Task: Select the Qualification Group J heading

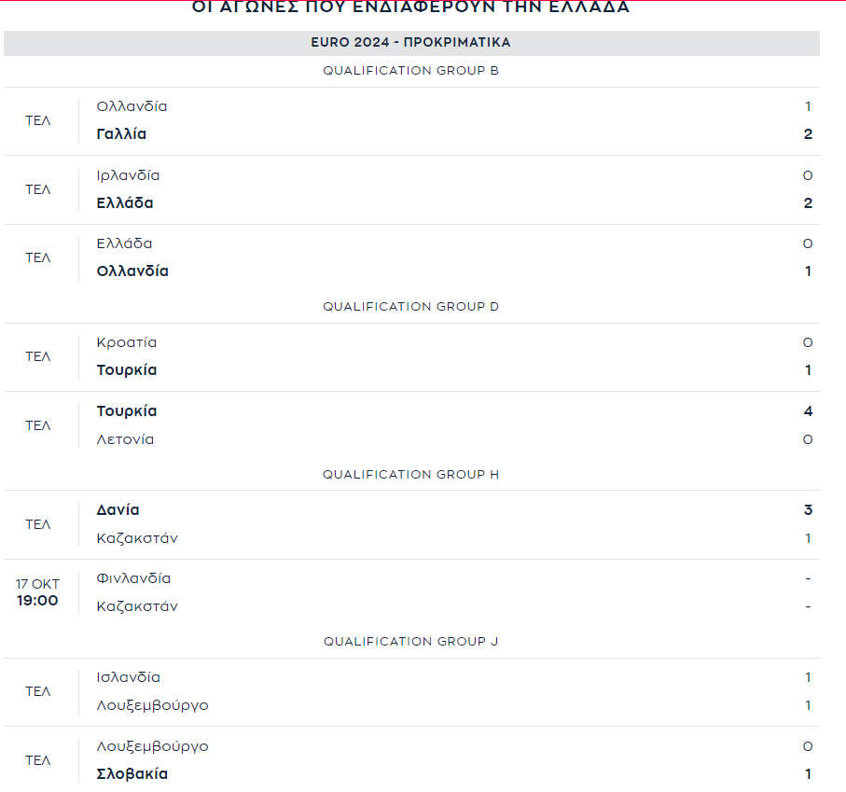Action: point(411,642)
